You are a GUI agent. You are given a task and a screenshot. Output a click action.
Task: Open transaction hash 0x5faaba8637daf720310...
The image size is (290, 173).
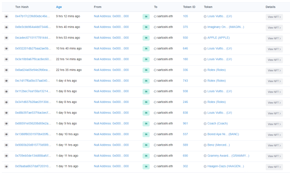(33, 166)
